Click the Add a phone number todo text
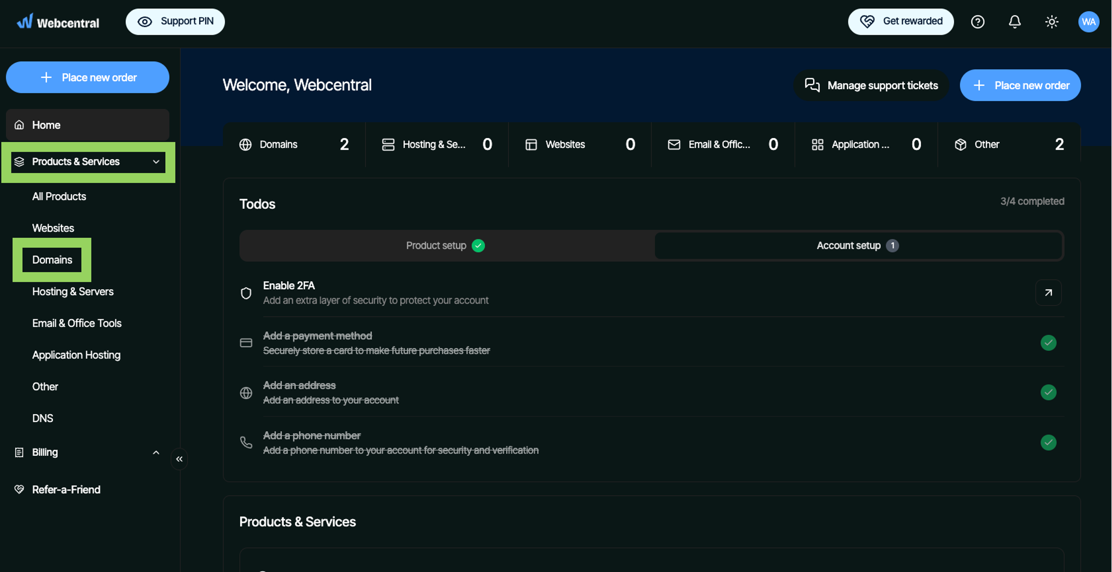Image resolution: width=1112 pixels, height=572 pixels. click(x=312, y=435)
